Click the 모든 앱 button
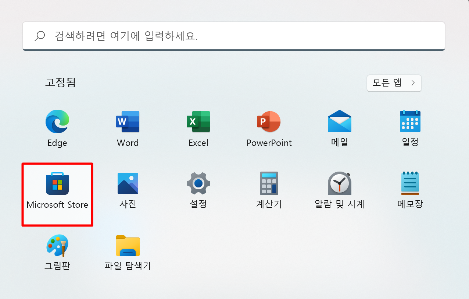 point(394,83)
